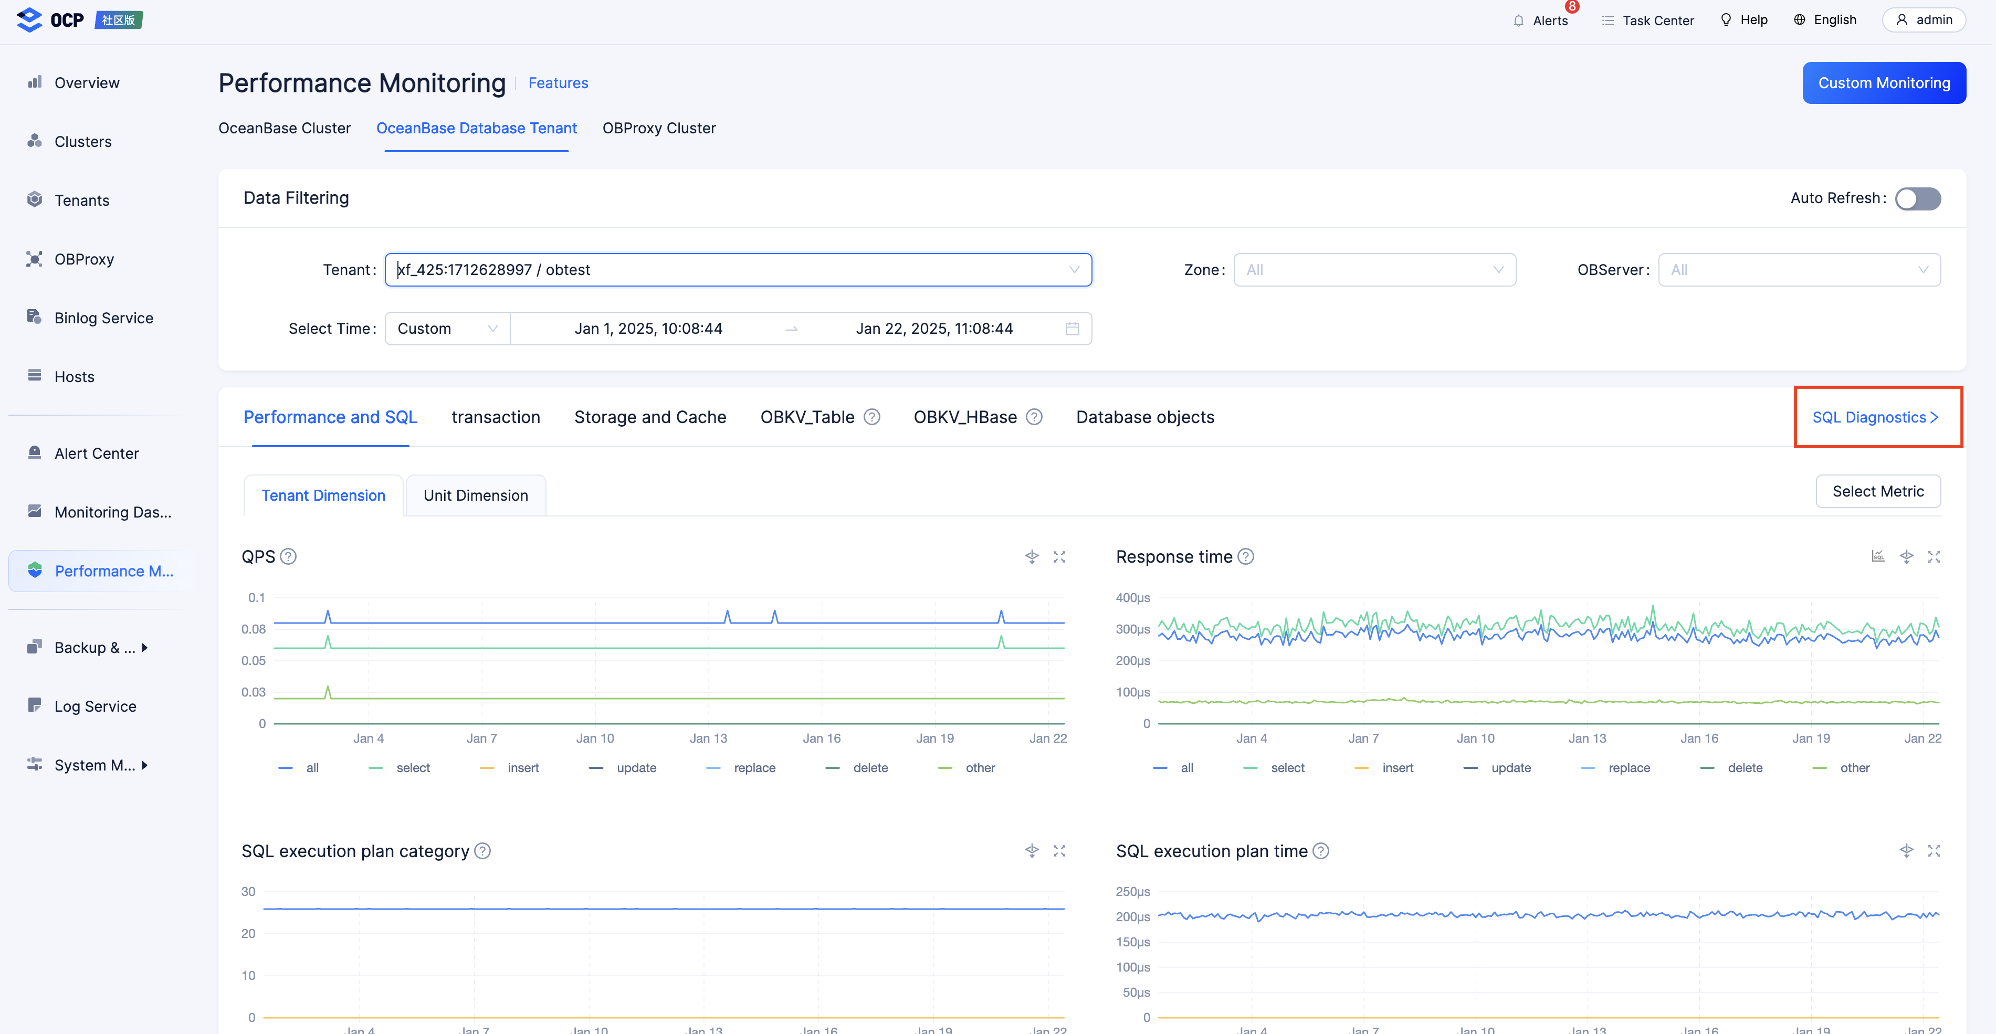Toggle 'other' series in Response time legend
The width and height of the screenshot is (1996, 1034).
tap(1841, 767)
